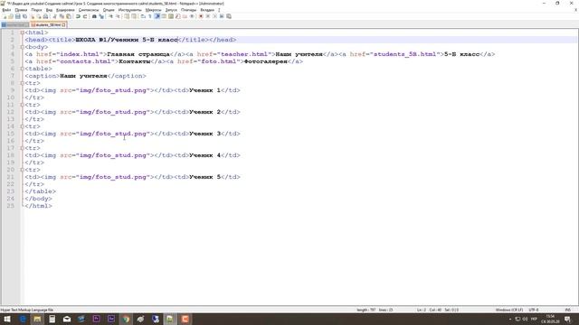Collapse the tr fold at line 8

[22, 83]
